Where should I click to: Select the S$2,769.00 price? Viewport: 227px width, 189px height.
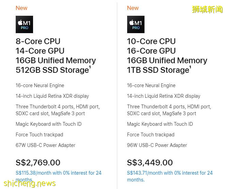coord(38,162)
